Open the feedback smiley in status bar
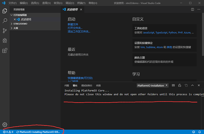 194,132
